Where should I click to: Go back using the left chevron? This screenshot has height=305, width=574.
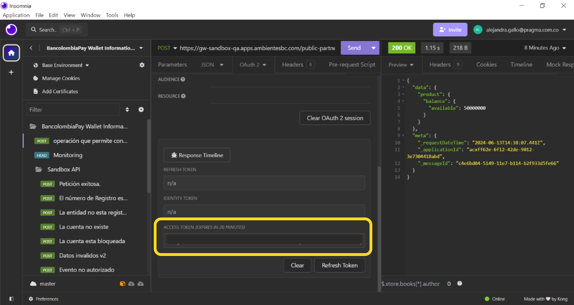(x=31, y=48)
